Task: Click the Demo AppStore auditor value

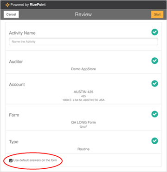Action: point(83,69)
